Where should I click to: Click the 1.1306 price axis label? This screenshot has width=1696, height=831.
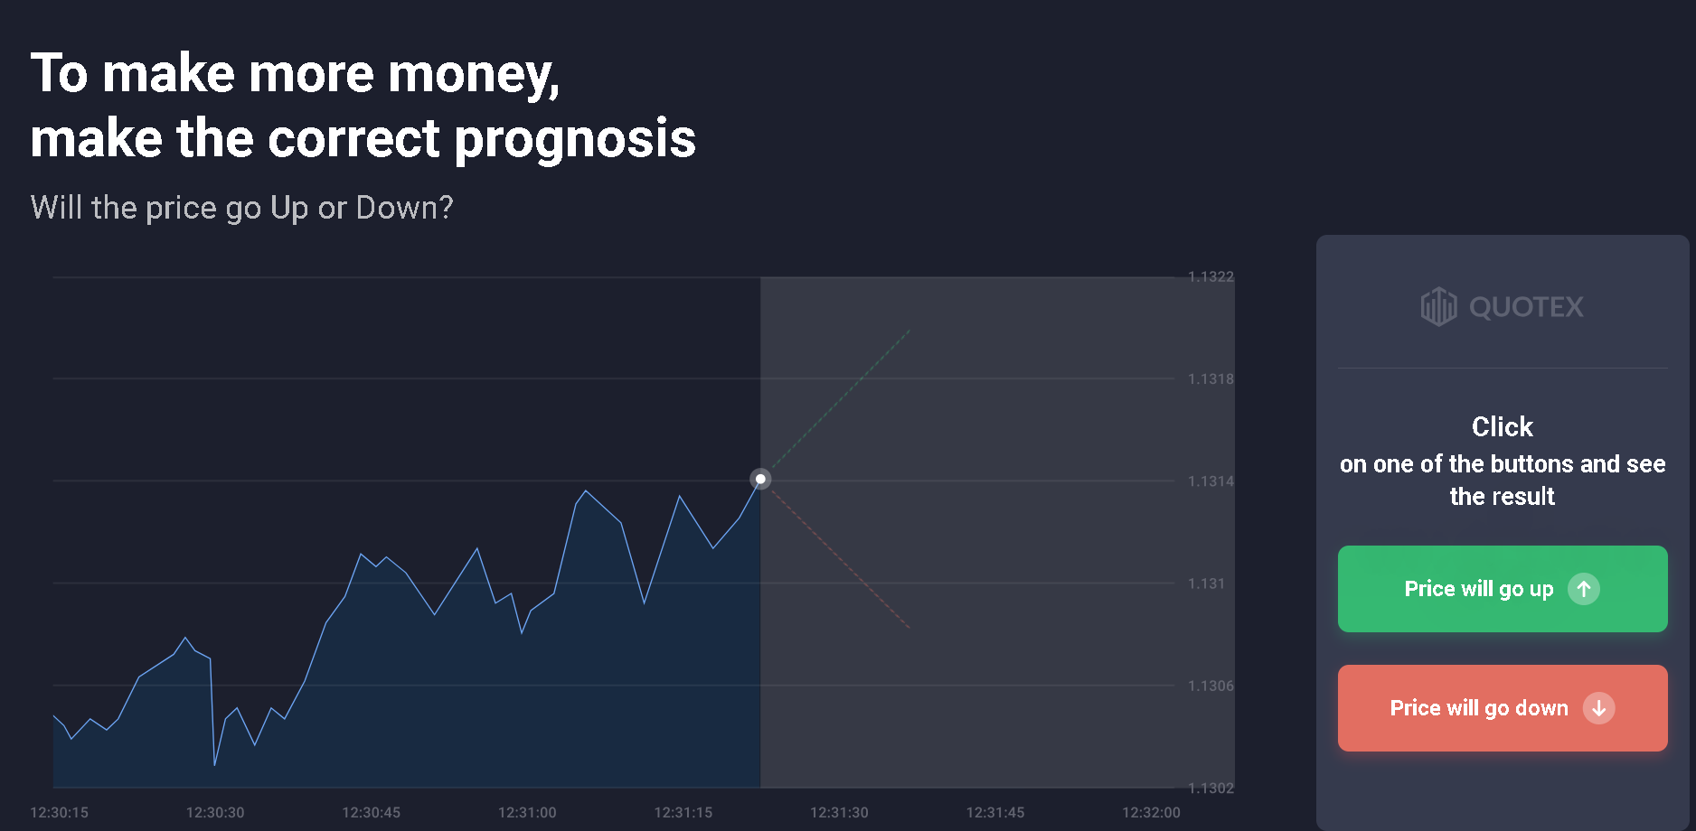click(x=1211, y=686)
